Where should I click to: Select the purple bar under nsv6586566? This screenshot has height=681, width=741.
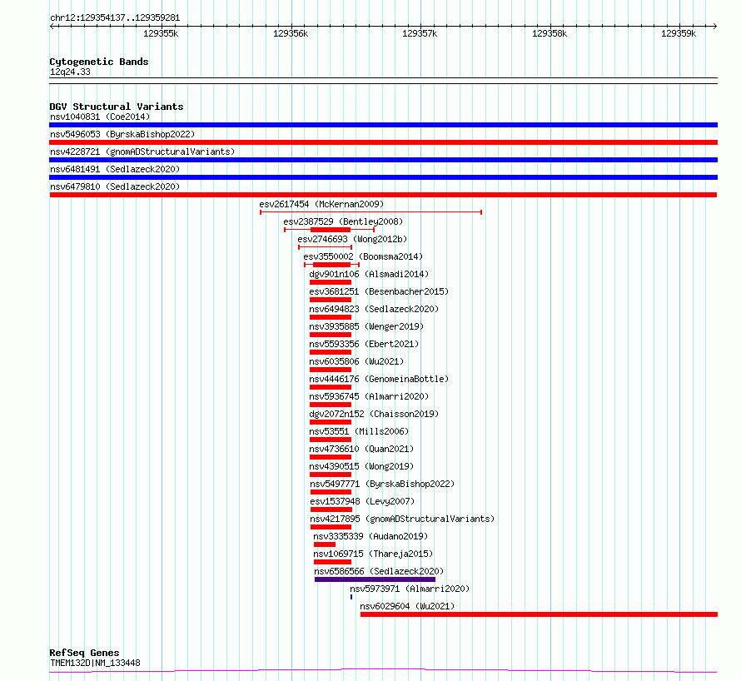[375, 579]
